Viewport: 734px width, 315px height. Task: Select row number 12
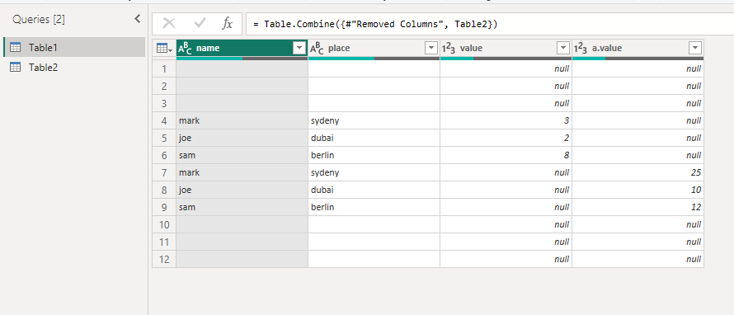[164, 259]
